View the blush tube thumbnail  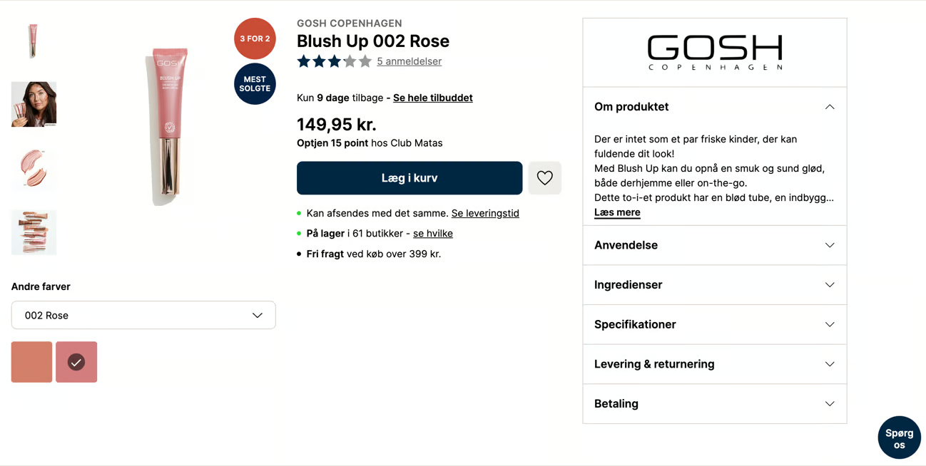(34, 41)
